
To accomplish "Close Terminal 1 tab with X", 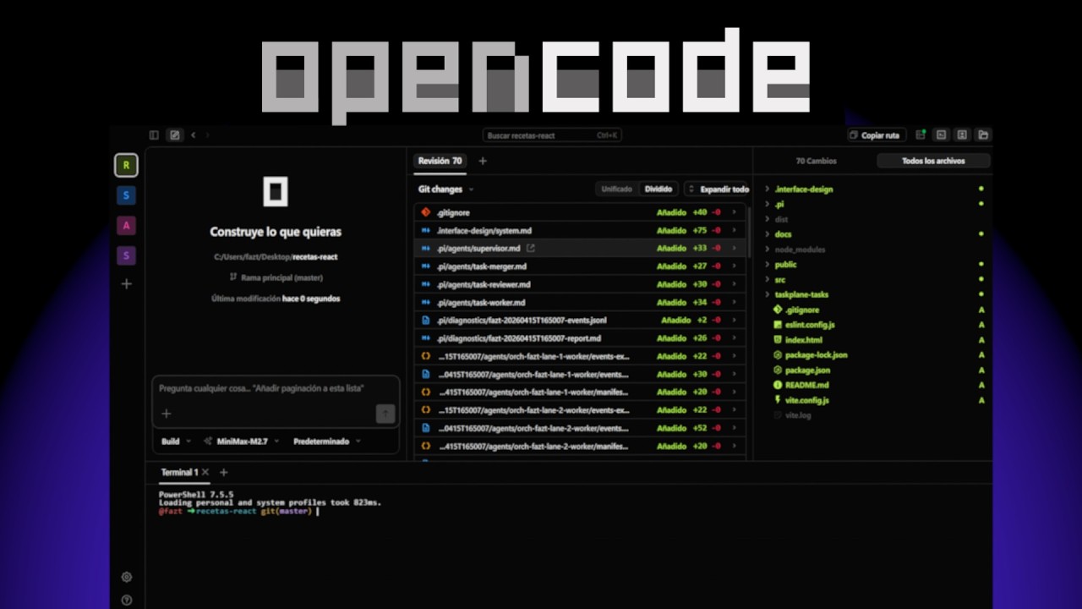I will point(205,472).
